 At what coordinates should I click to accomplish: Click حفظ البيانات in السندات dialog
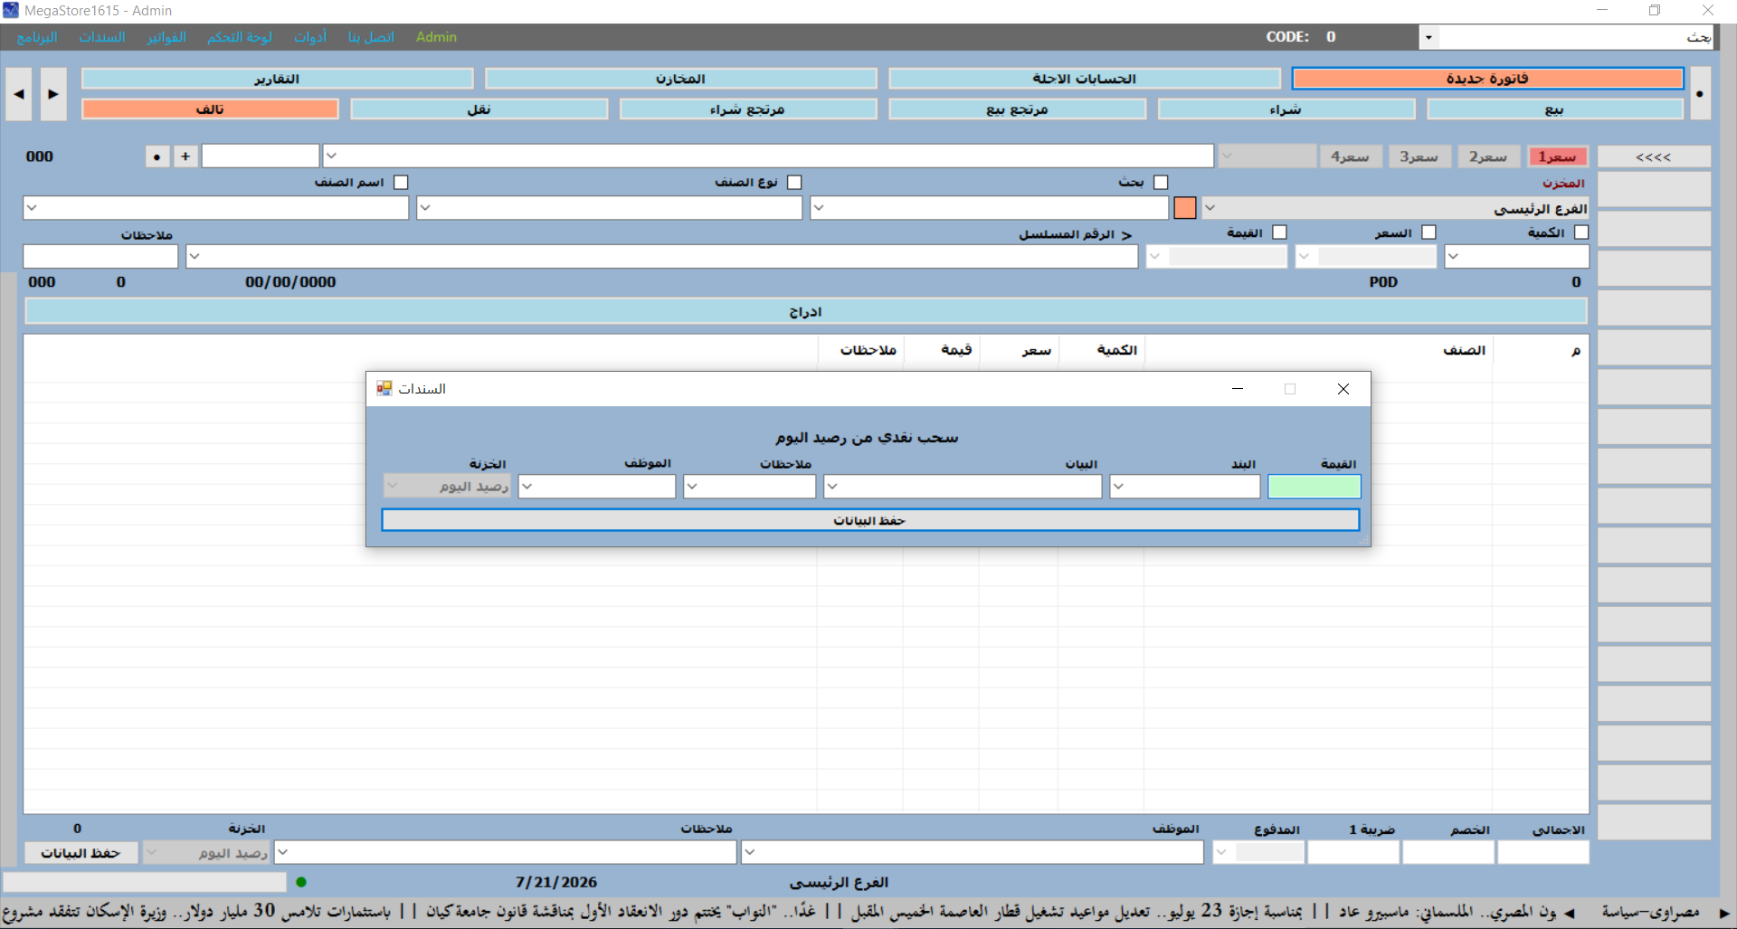coord(870,520)
